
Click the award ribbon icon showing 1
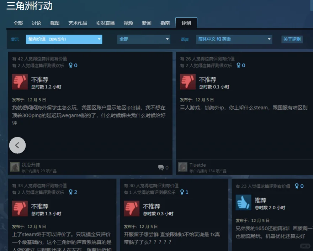(182, 192)
